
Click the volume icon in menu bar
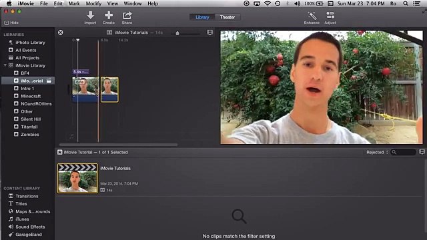tap(298, 3)
